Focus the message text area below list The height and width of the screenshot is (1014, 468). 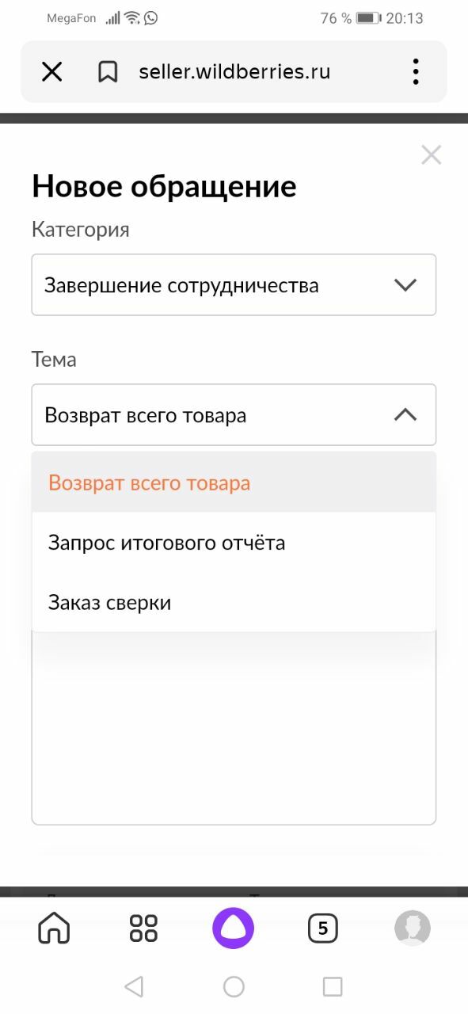[x=234, y=729]
